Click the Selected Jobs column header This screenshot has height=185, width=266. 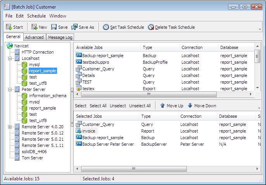tap(106, 116)
